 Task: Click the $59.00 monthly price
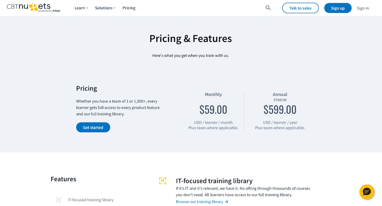[x=213, y=110]
